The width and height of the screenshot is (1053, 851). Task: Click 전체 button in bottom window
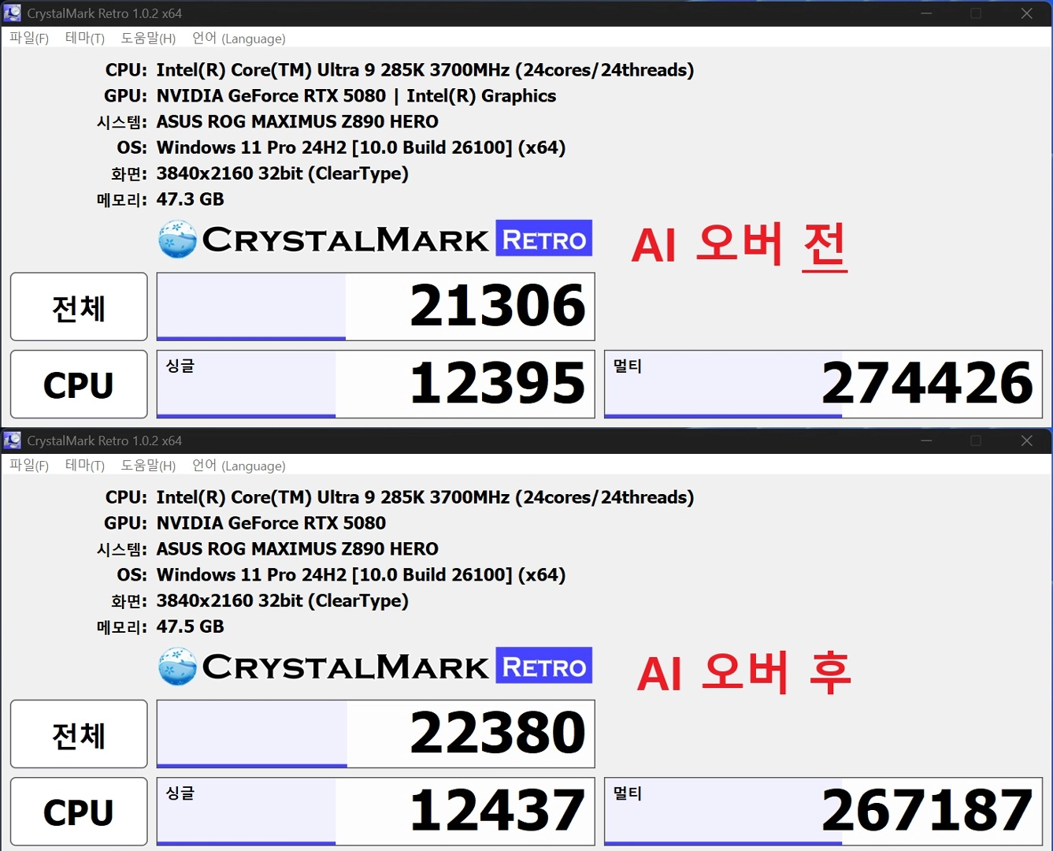[x=79, y=734]
